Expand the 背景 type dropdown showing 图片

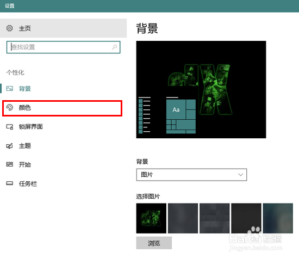pyautogui.click(x=191, y=175)
